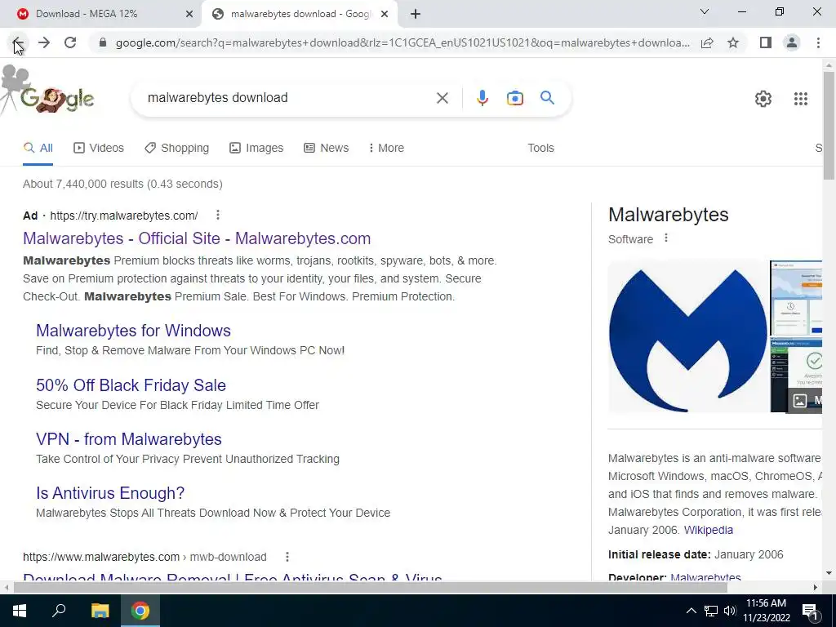Open the clock and date
Image resolution: width=836 pixels, height=627 pixels.
coord(766,611)
